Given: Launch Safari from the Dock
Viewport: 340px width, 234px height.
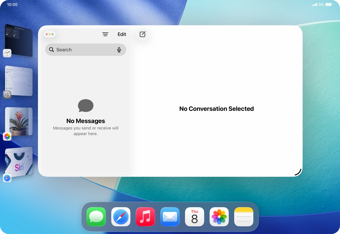Looking at the screenshot, I should pyautogui.click(x=121, y=217).
